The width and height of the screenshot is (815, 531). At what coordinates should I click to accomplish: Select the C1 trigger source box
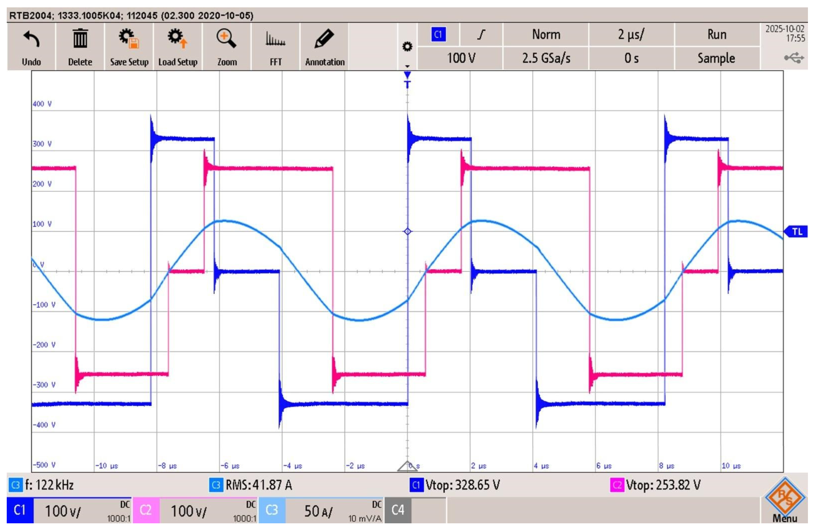pos(438,35)
